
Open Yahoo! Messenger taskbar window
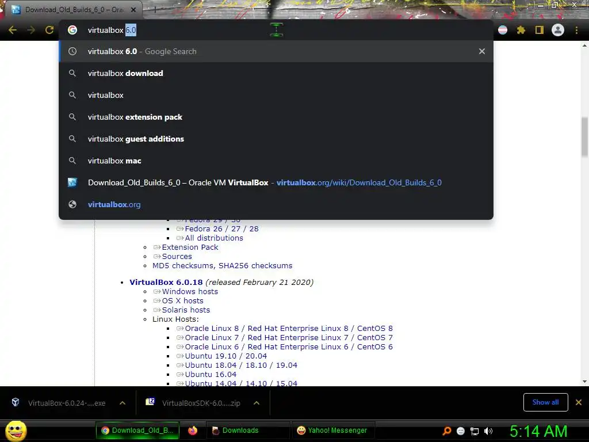coord(332,430)
